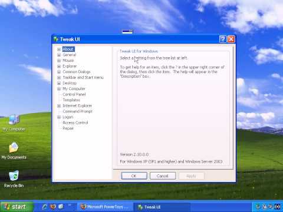Select Templates in the tree list
Image resolution: width=283 pixels, height=212 pixels.
tap(71, 100)
